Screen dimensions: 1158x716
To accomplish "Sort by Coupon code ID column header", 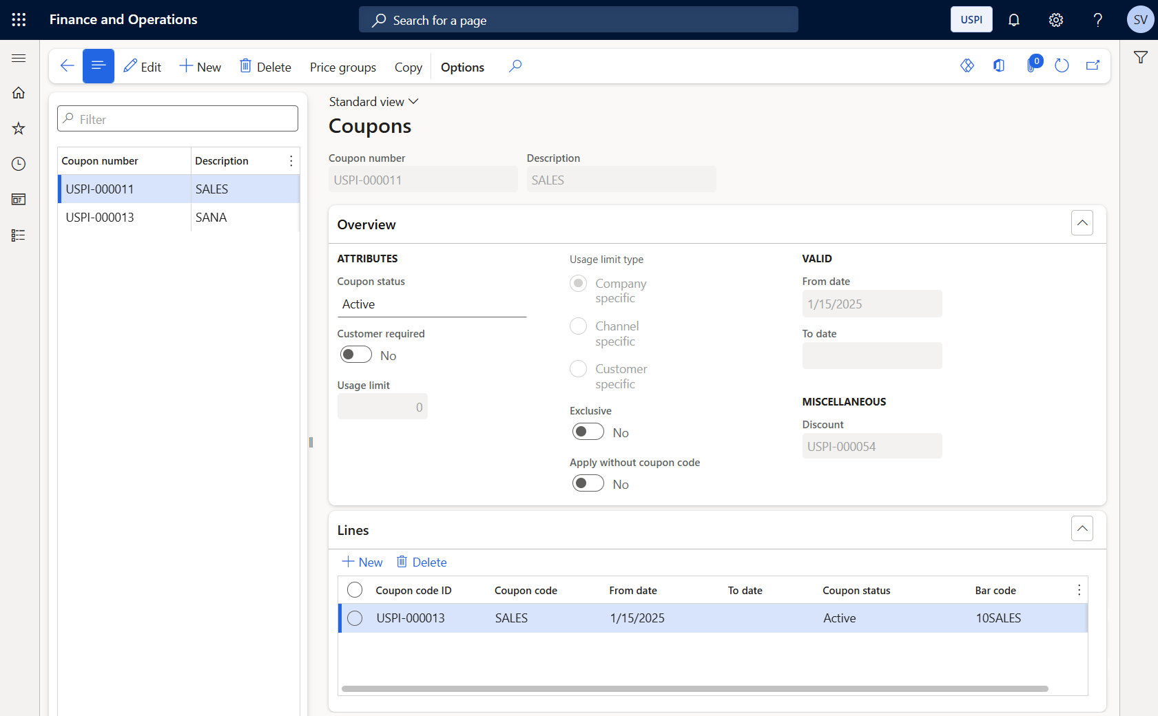I will pyautogui.click(x=413, y=591).
